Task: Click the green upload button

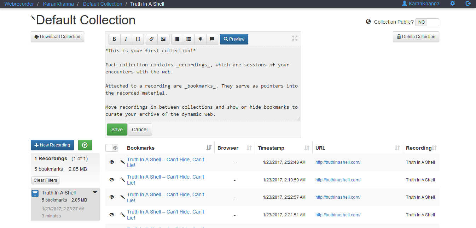Action: [x=85, y=145]
